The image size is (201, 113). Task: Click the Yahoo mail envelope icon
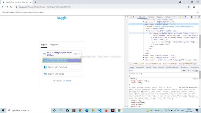[45, 74]
